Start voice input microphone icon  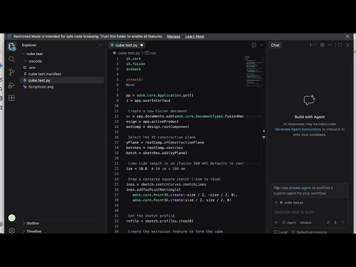point(335,222)
